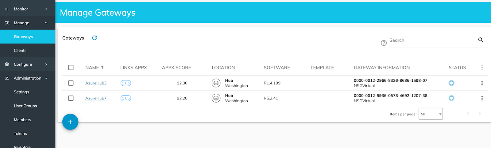Click the add gateway plus button
This screenshot has height=148, width=491.
point(70,122)
